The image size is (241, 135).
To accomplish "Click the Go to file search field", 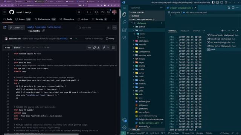I will click(94, 27).
